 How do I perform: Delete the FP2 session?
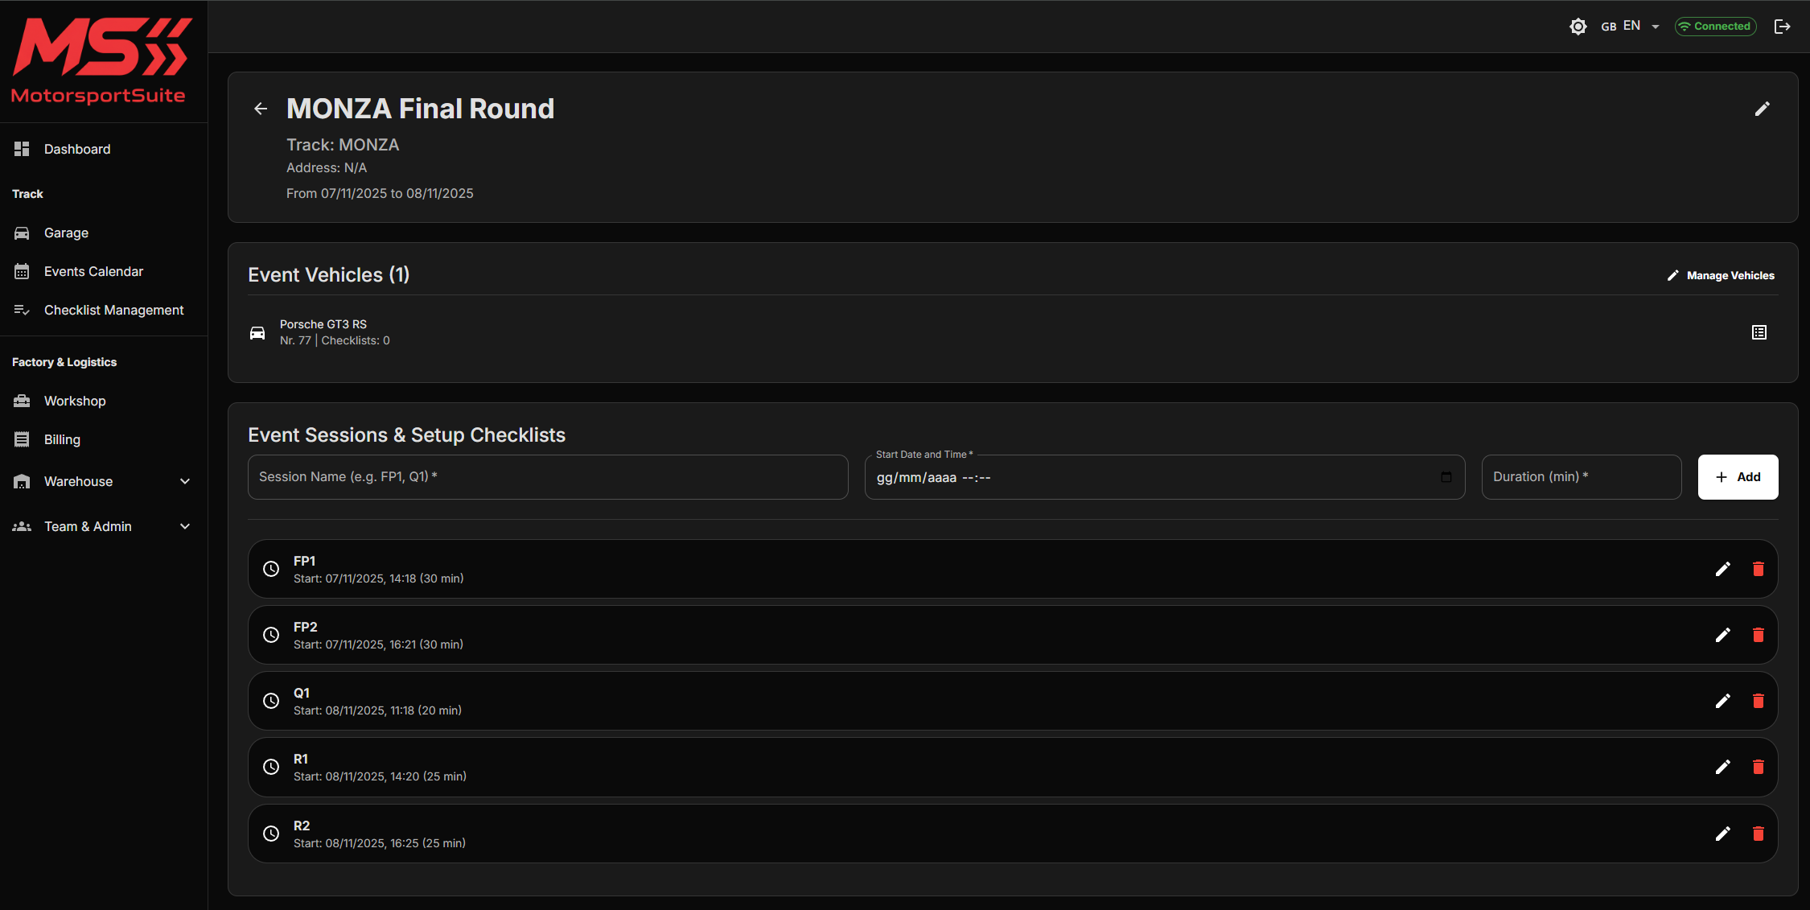[1758, 635]
